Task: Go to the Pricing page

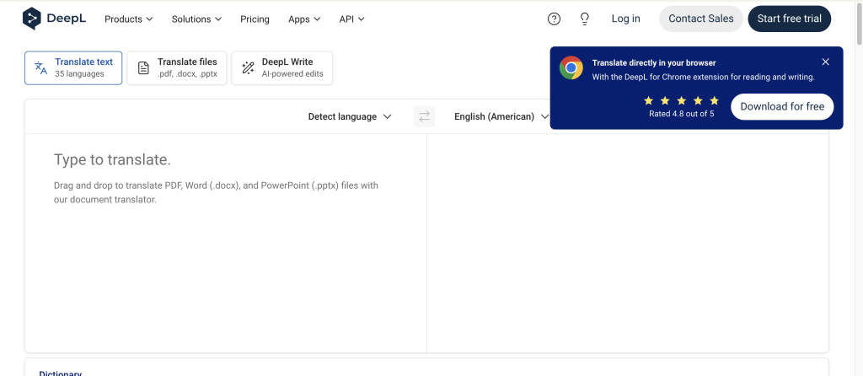Action: click(255, 19)
